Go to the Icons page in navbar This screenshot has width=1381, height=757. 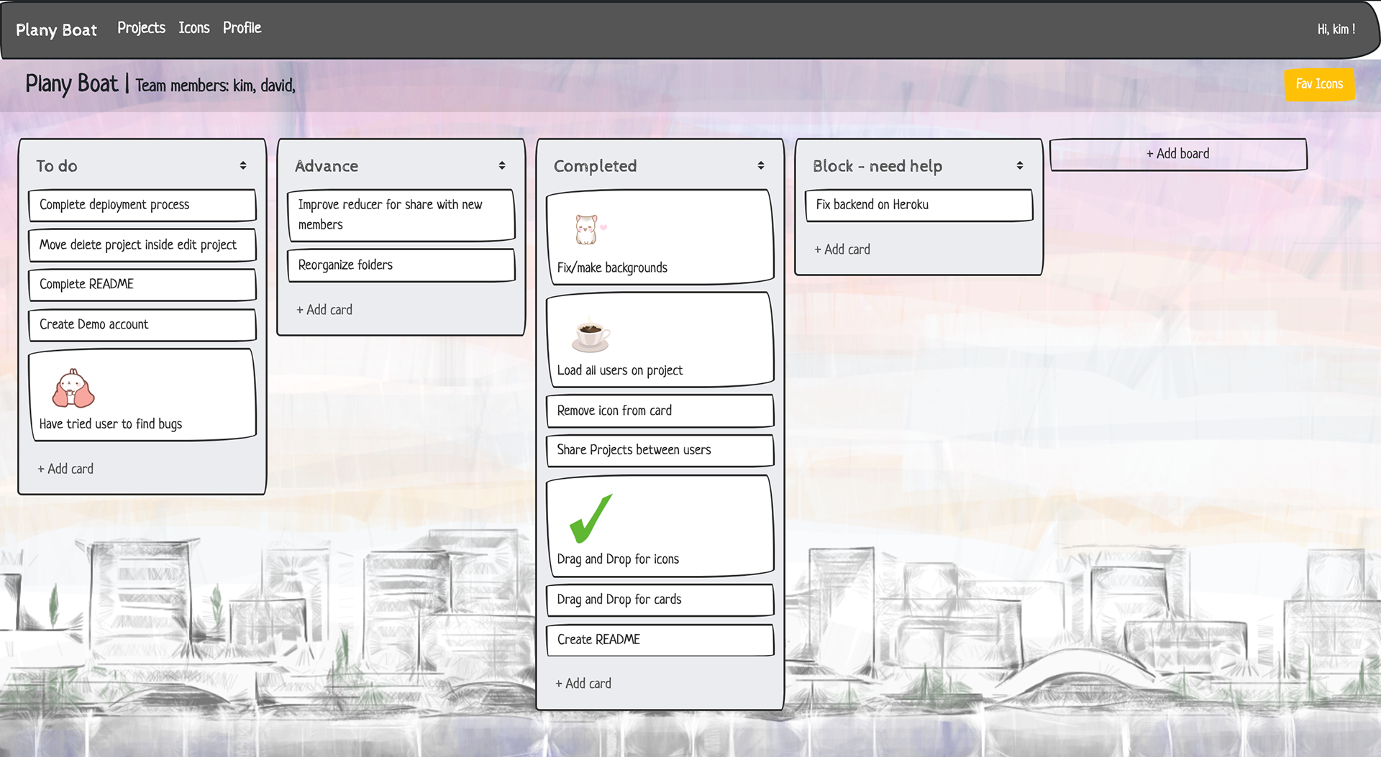(194, 28)
